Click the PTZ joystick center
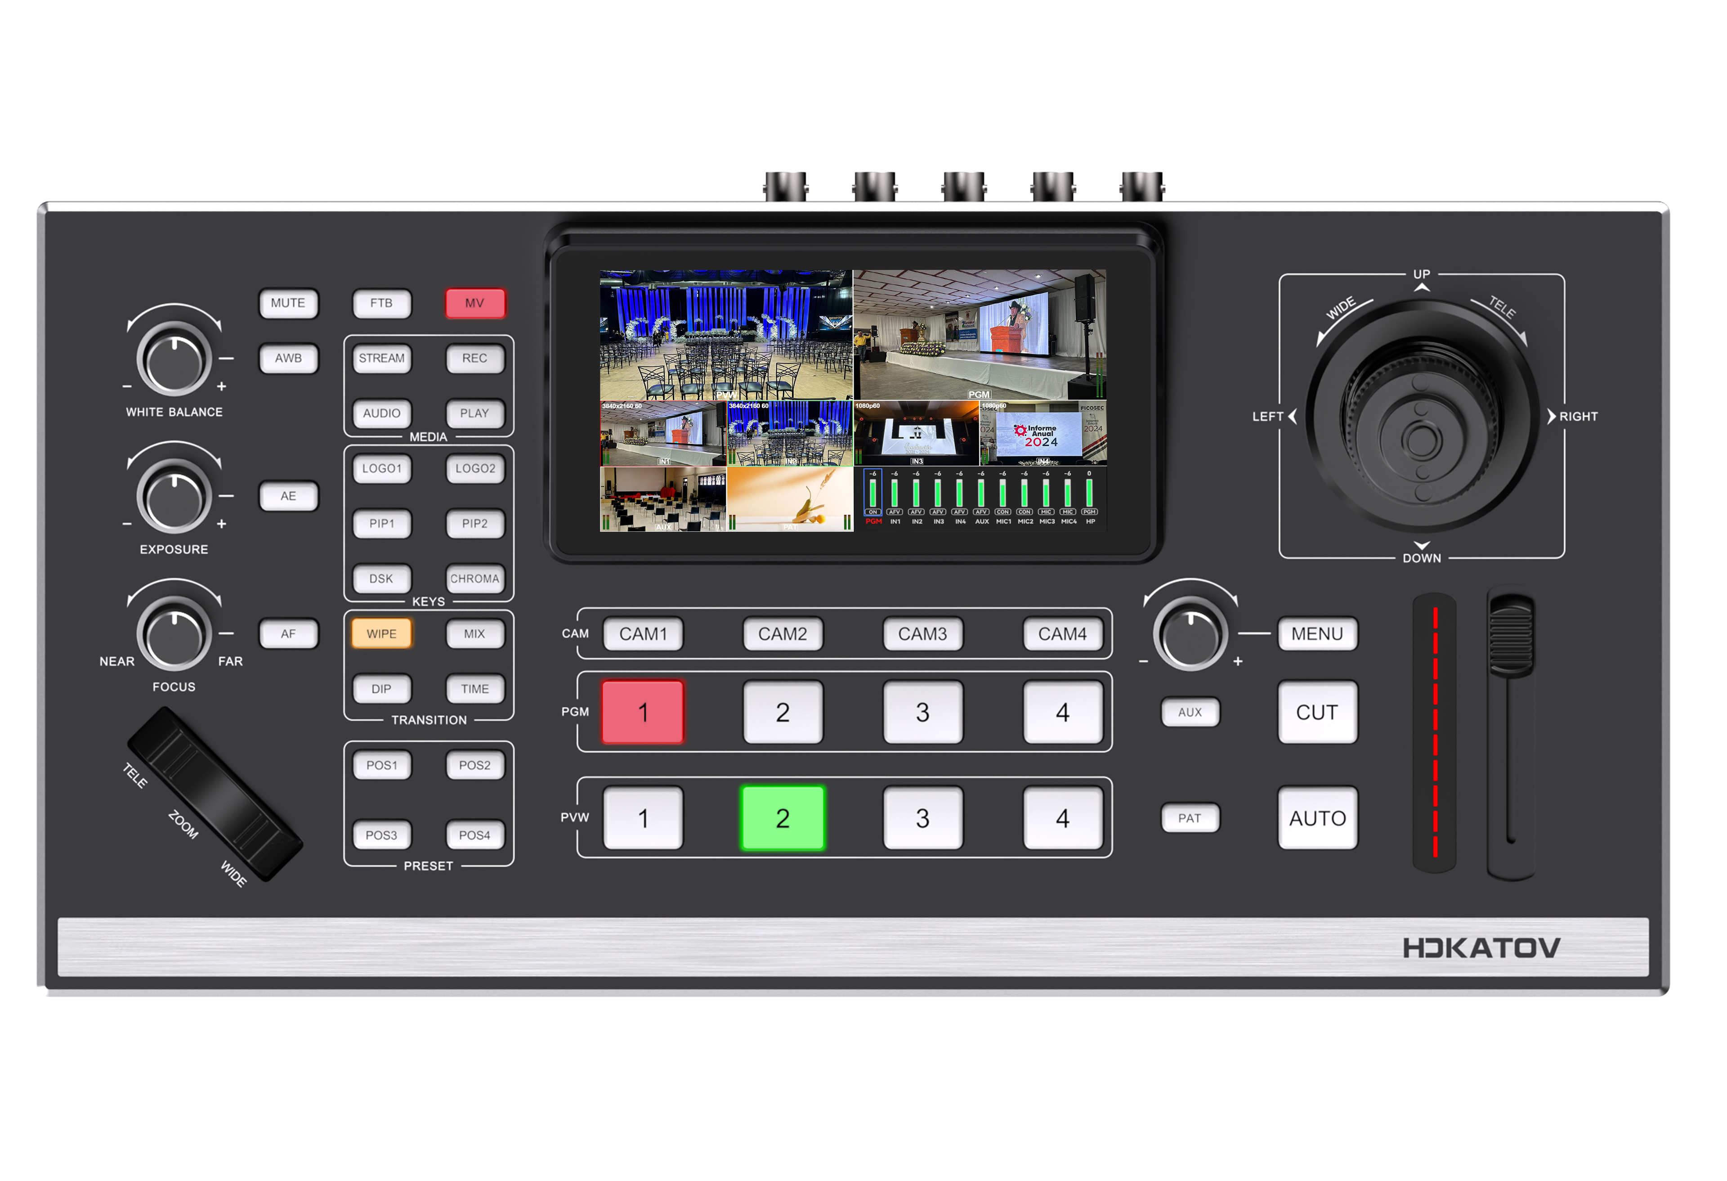Image resolution: width=1727 pixels, height=1181 pixels. [1422, 440]
